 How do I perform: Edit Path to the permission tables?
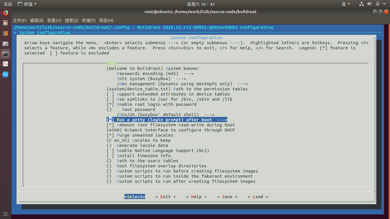[x=177, y=89]
